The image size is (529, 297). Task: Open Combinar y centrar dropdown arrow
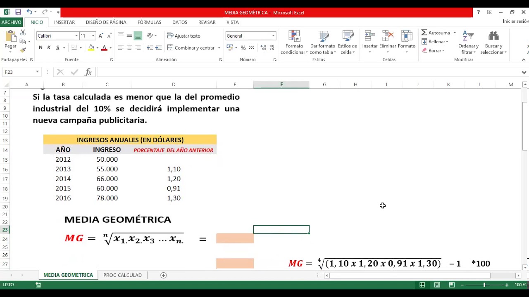(219, 48)
